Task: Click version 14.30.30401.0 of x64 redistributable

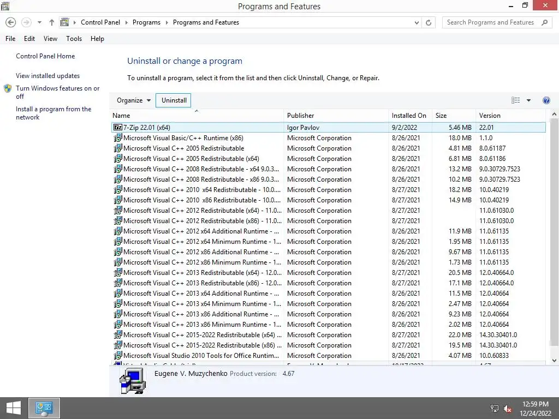Action: pyautogui.click(x=498, y=334)
